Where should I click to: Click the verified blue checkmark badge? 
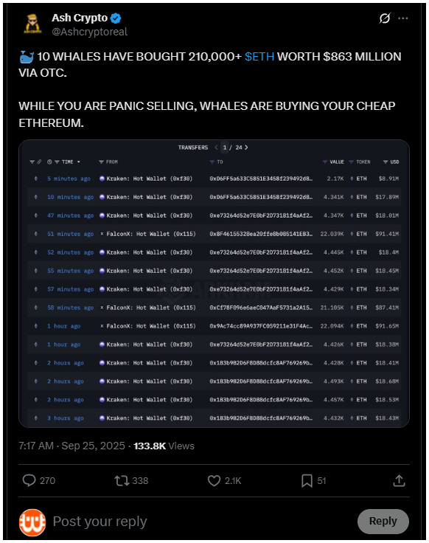click(116, 18)
